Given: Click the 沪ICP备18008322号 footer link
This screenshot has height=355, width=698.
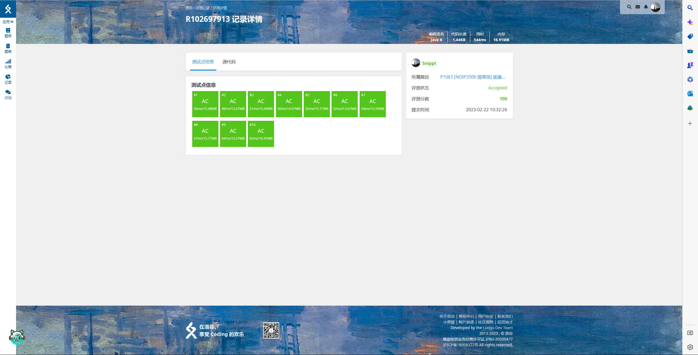Looking at the screenshot, I should tap(461, 345).
